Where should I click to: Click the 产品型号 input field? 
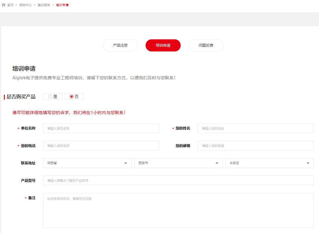178,180
